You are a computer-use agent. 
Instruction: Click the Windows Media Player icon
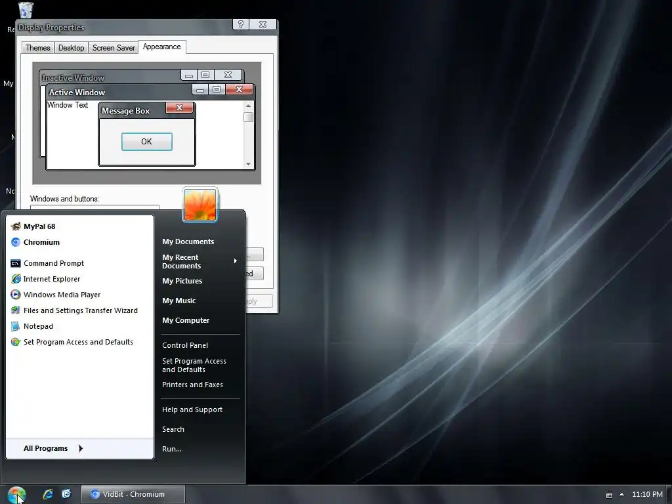click(x=16, y=295)
